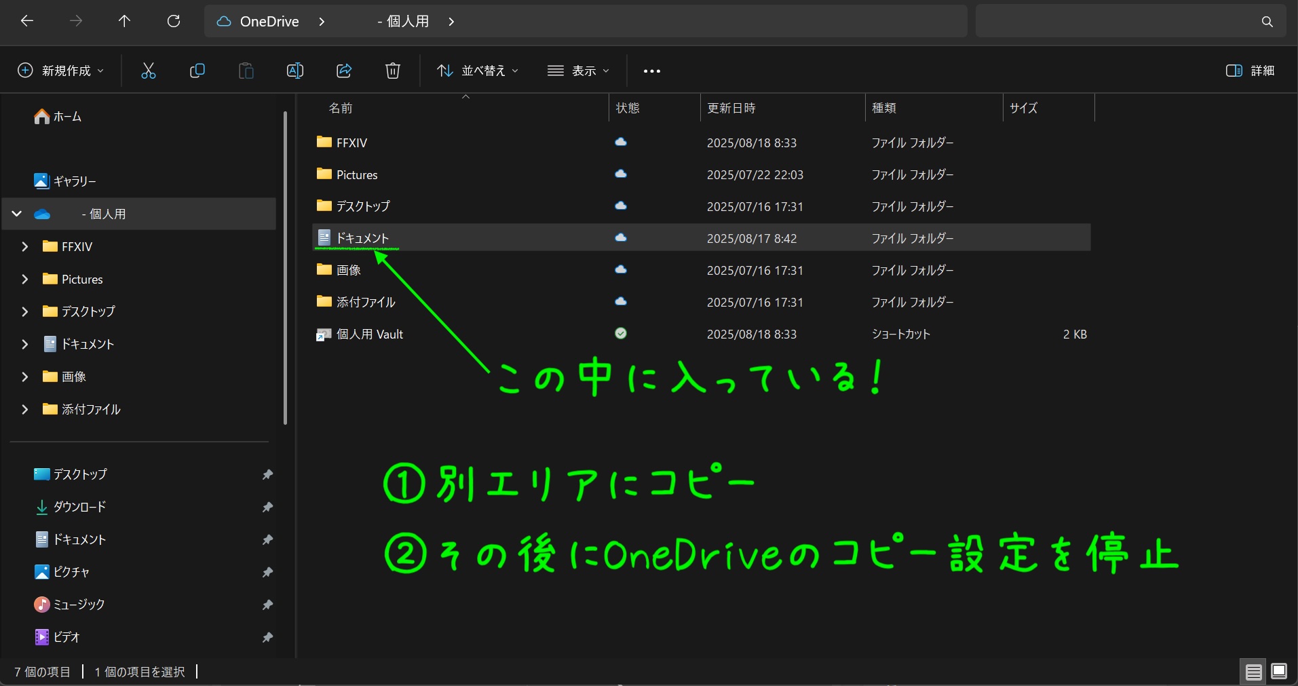This screenshot has height=686, width=1298.
Task: Unpin デスクトップ from quick access
Action: (267, 474)
